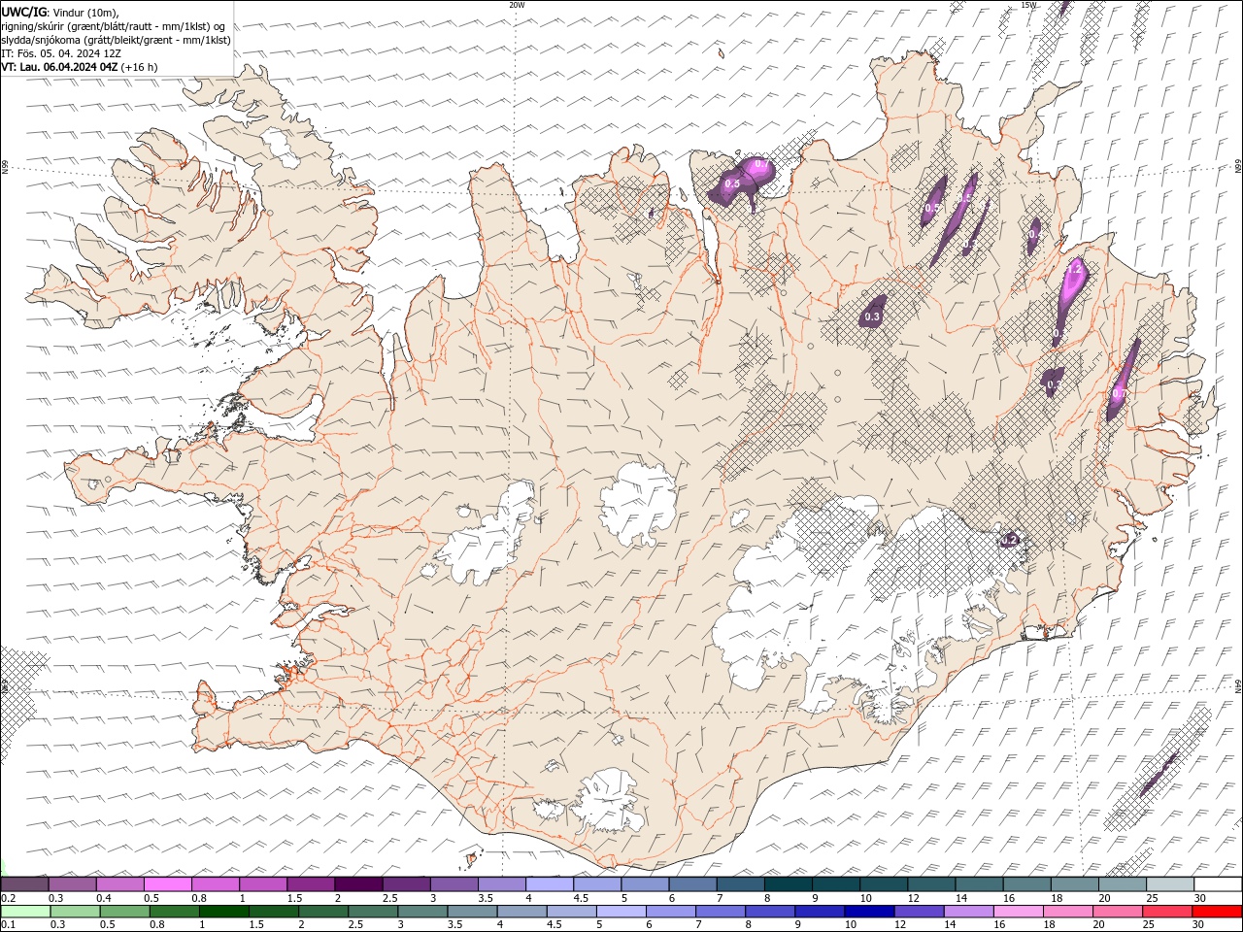Click the slate blue swatch labeled 6 in upper legend
This screenshot has width=1243, height=932.
point(693,884)
